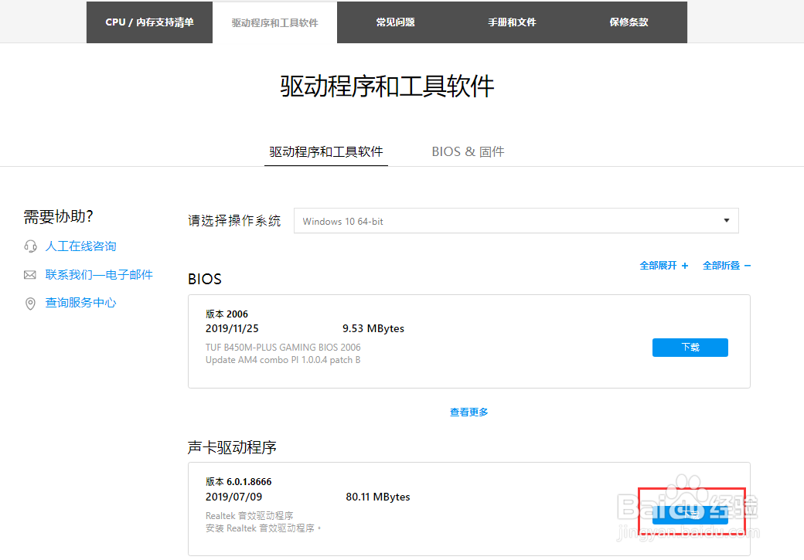
Task: Download BIOS version 2006
Action: (690, 347)
